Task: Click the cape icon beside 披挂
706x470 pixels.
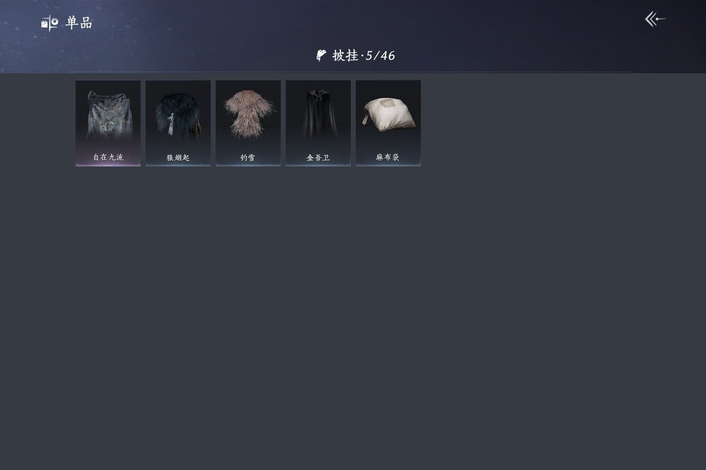Action: [321, 55]
